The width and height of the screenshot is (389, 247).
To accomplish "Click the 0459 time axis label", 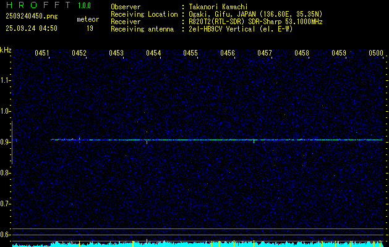I will pos(339,52).
